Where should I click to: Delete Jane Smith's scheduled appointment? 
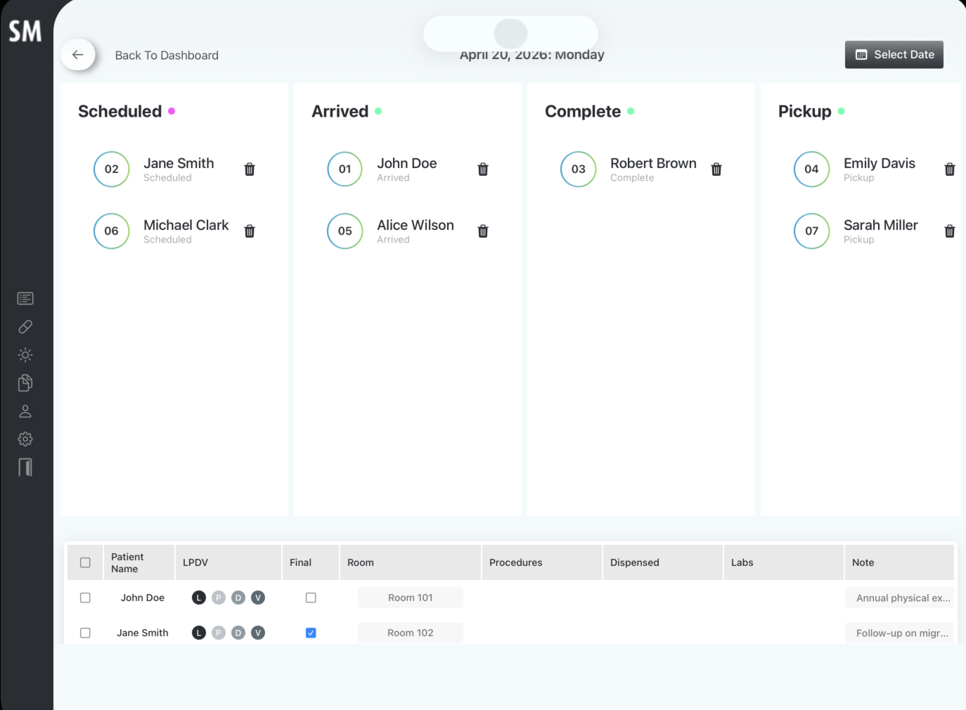[x=250, y=169]
